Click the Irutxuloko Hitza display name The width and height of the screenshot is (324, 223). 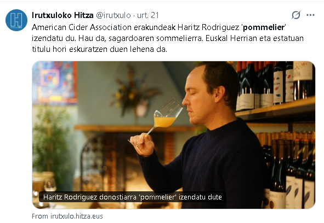coord(62,15)
